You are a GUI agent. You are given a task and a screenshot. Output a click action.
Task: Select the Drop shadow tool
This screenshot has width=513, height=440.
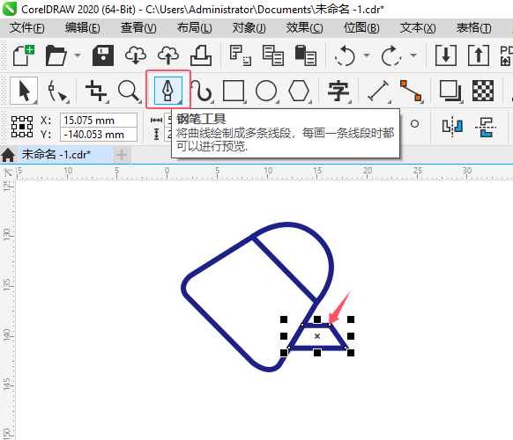click(x=450, y=91)
